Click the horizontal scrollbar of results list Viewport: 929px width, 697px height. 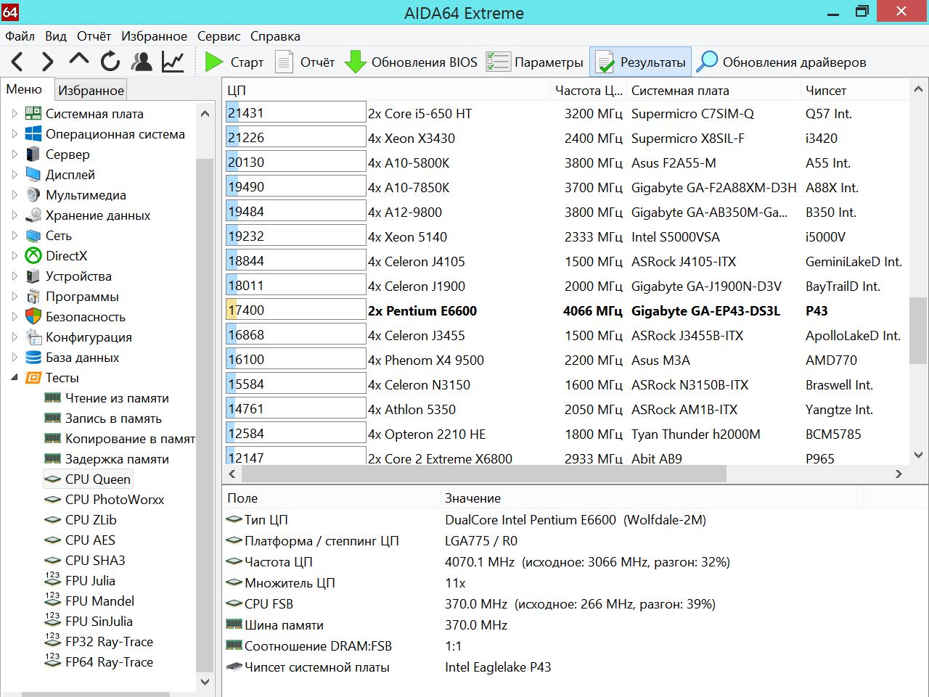click(484, 474)
